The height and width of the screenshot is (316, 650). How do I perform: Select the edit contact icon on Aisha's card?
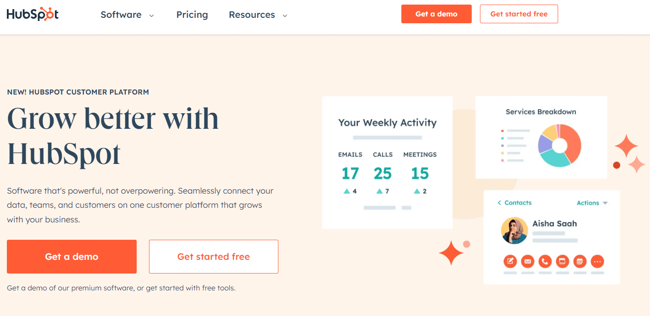pos(510,261)
